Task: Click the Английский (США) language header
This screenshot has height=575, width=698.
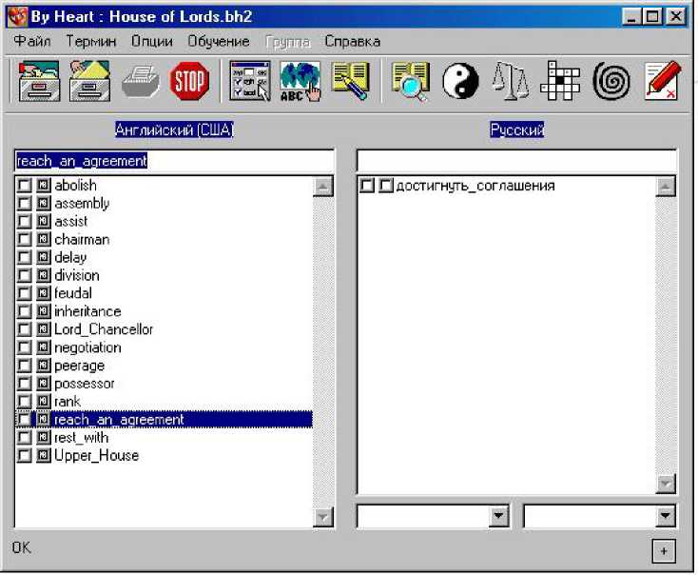Action: (174, 129)
